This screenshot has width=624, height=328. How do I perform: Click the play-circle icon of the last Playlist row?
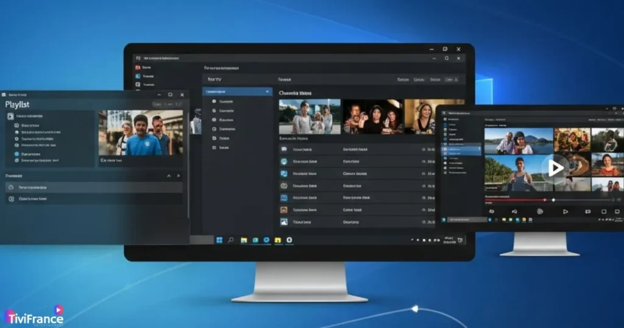pyautogui.click(x=11, y=199)
